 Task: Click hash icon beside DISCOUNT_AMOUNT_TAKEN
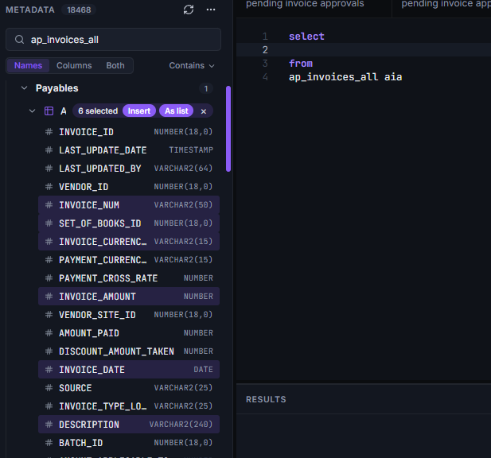click(49, 351)
